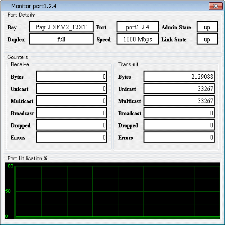Select the Receive Bytes counter field
Viewport: 225px width, 225px height.
(x=72, y=76)
